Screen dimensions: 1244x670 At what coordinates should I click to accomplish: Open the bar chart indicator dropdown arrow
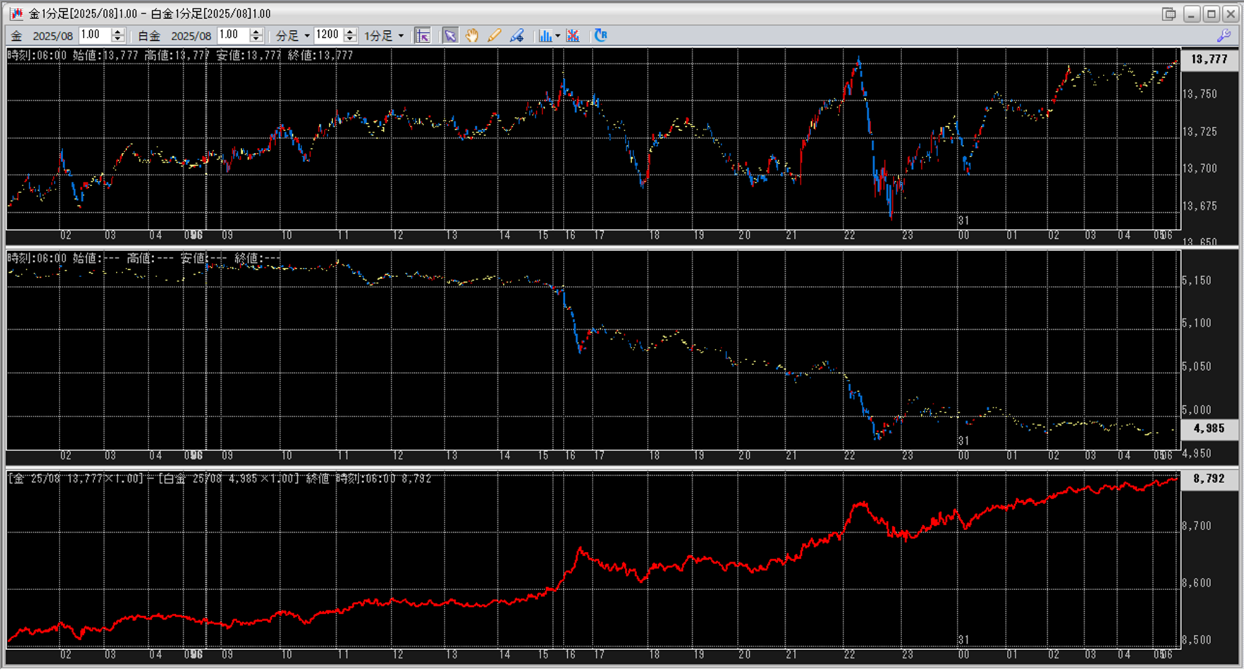tap(558, 36)
